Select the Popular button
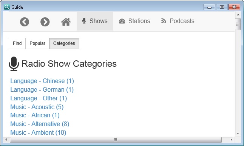The height and width of the screenshot is (146, 244). click(37, 43)
